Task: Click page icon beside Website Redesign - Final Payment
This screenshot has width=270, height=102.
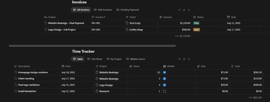Action: pyautogui.click(x=46, y=23)
